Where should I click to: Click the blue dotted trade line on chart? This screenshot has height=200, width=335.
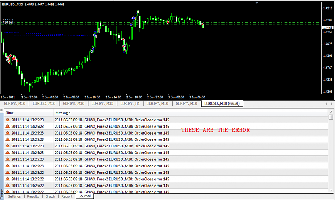point(47,35)
